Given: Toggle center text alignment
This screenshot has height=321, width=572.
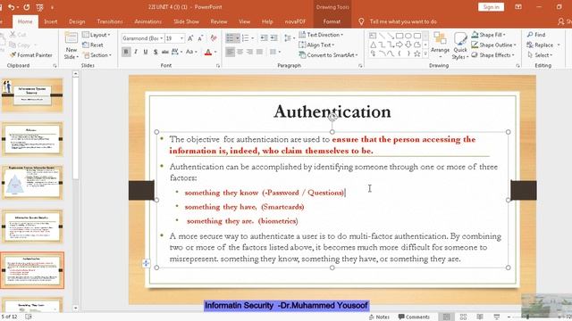Looking at the screenshot, I should [240, 52].
